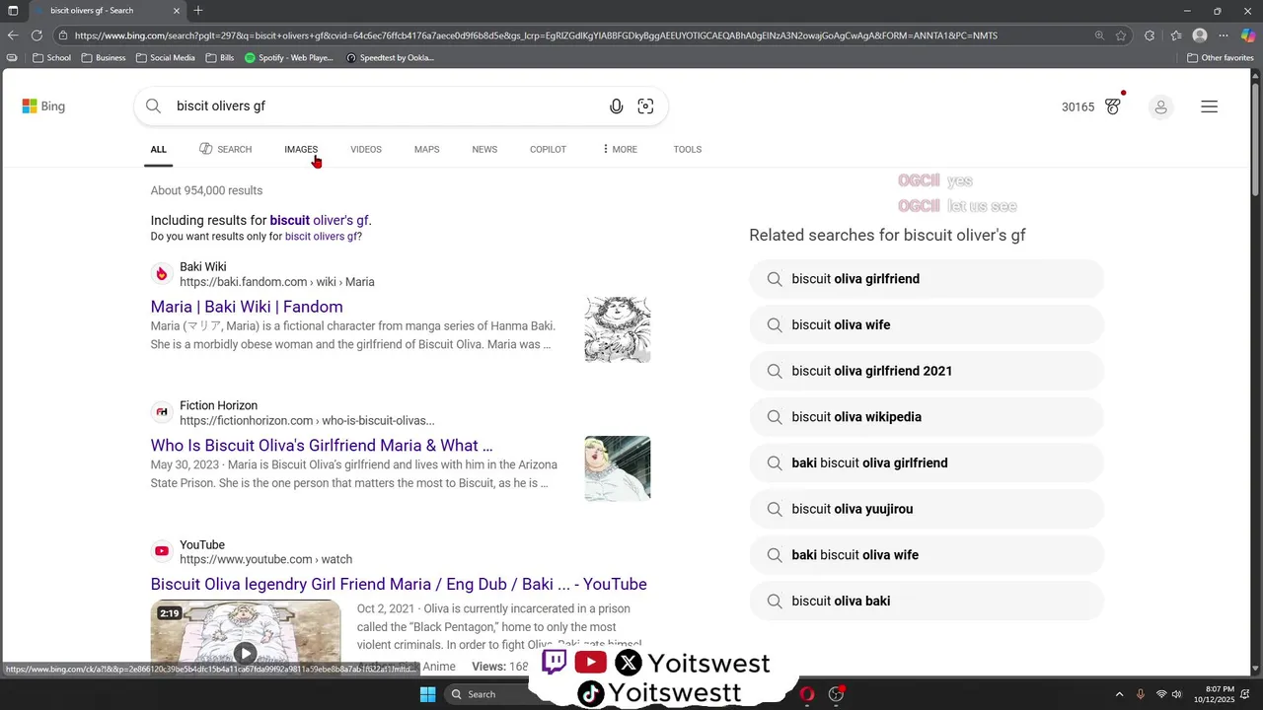Search related 'biscuit oliva baki'

pos(927,601)
